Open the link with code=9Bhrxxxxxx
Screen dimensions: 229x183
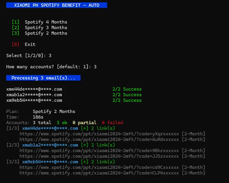(99, 151)
